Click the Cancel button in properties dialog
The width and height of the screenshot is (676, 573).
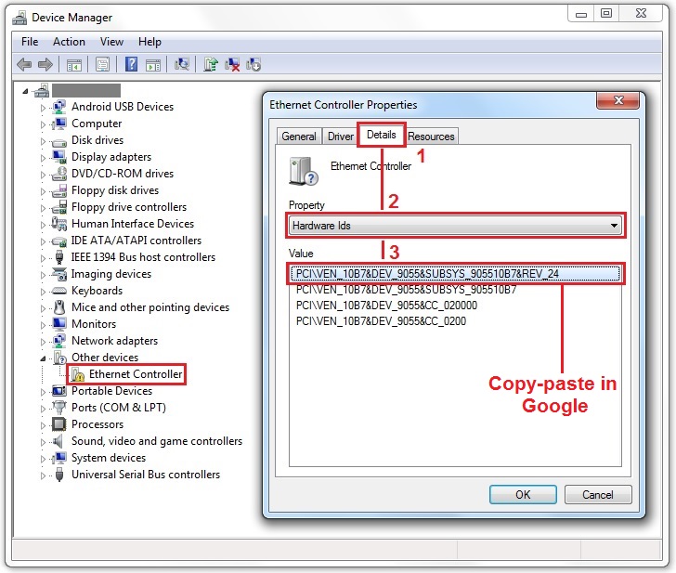598,495
